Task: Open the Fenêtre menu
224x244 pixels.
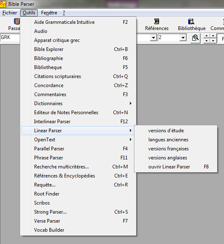Action: 49,13
